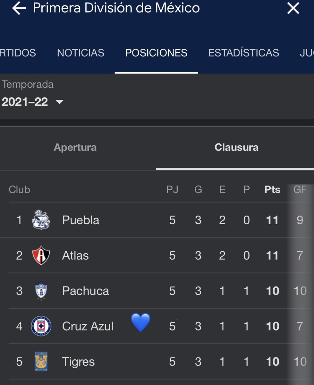The image size is (314, 385).
Task: Open the season selector showing 2021–22
Action: (x=33, y=102)
